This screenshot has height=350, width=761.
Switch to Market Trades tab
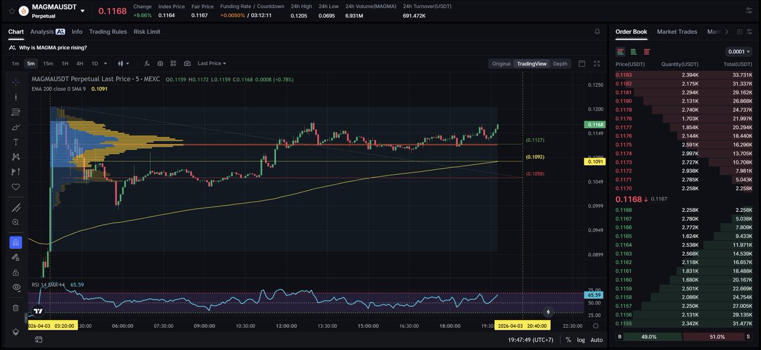tap(677, 31)
